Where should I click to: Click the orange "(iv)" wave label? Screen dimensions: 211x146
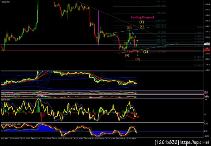click(138, 59)
